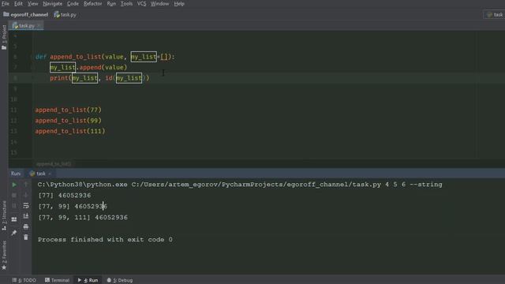Viewport: 505px width, 284px height.
Task: Click 'Process finished with exit code 0'
Action: click(105, 240)
